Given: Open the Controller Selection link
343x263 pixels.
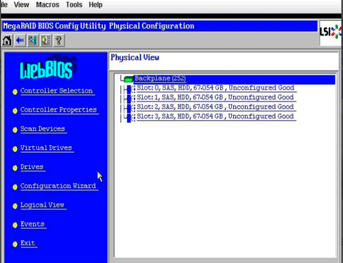Looking at the screenshot, I should (57, 91).
